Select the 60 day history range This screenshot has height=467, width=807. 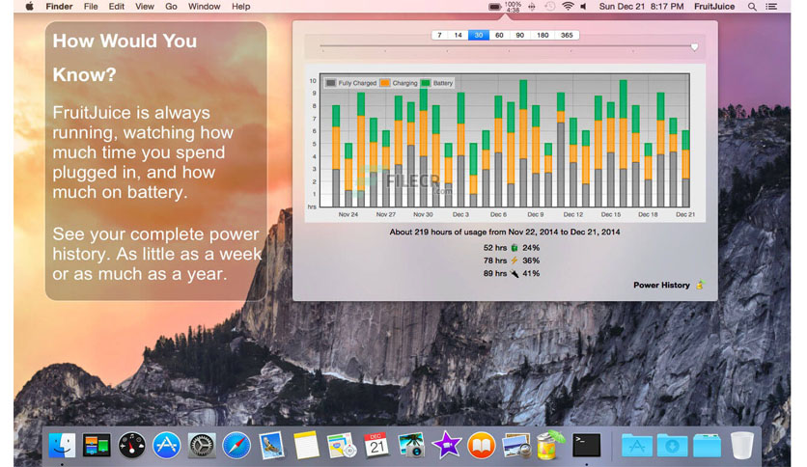coord(499,35)
